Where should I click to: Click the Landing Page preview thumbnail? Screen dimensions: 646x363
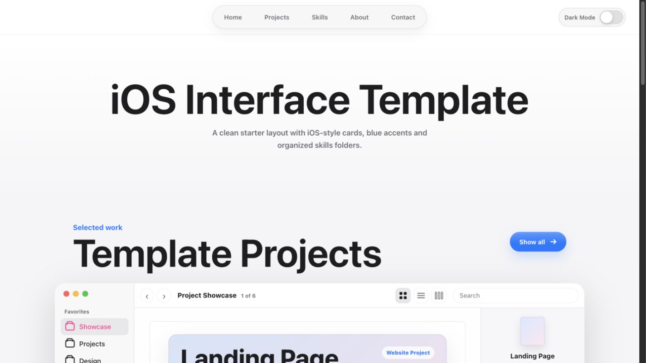tap(532, 331)
